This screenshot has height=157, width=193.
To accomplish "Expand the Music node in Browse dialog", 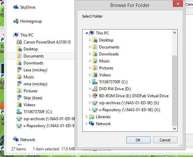I will point(90,61).
